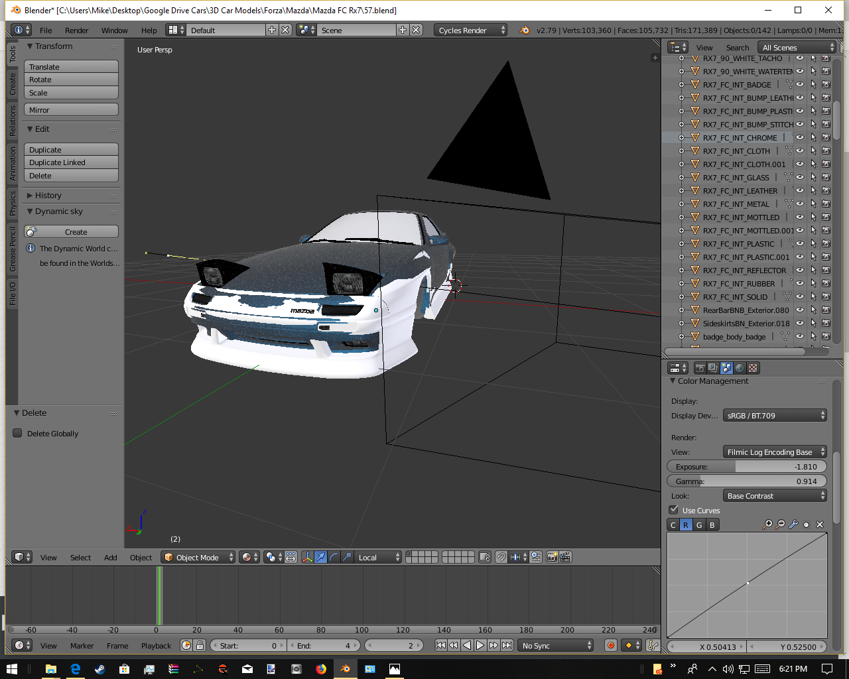
Task: Switch to the Create tool shelf tab
Action: click(12, 84)
